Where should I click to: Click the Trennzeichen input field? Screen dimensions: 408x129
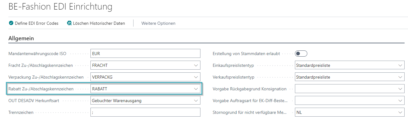click(x=145, y=112)
